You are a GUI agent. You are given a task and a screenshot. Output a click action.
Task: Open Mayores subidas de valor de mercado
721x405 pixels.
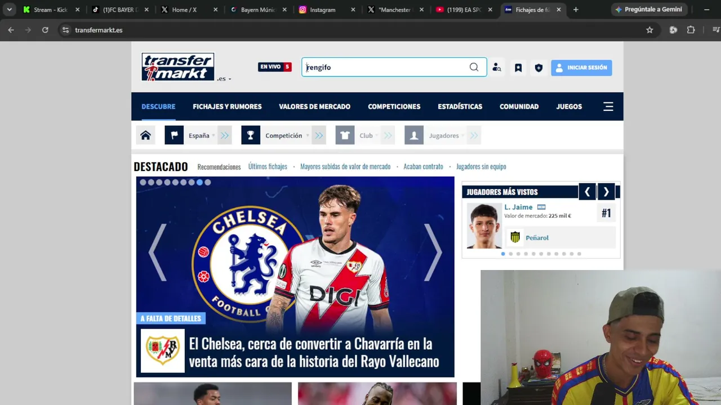(345, 166)
